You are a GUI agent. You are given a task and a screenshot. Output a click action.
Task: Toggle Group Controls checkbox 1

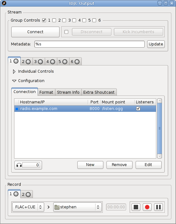tap(44, 20)
